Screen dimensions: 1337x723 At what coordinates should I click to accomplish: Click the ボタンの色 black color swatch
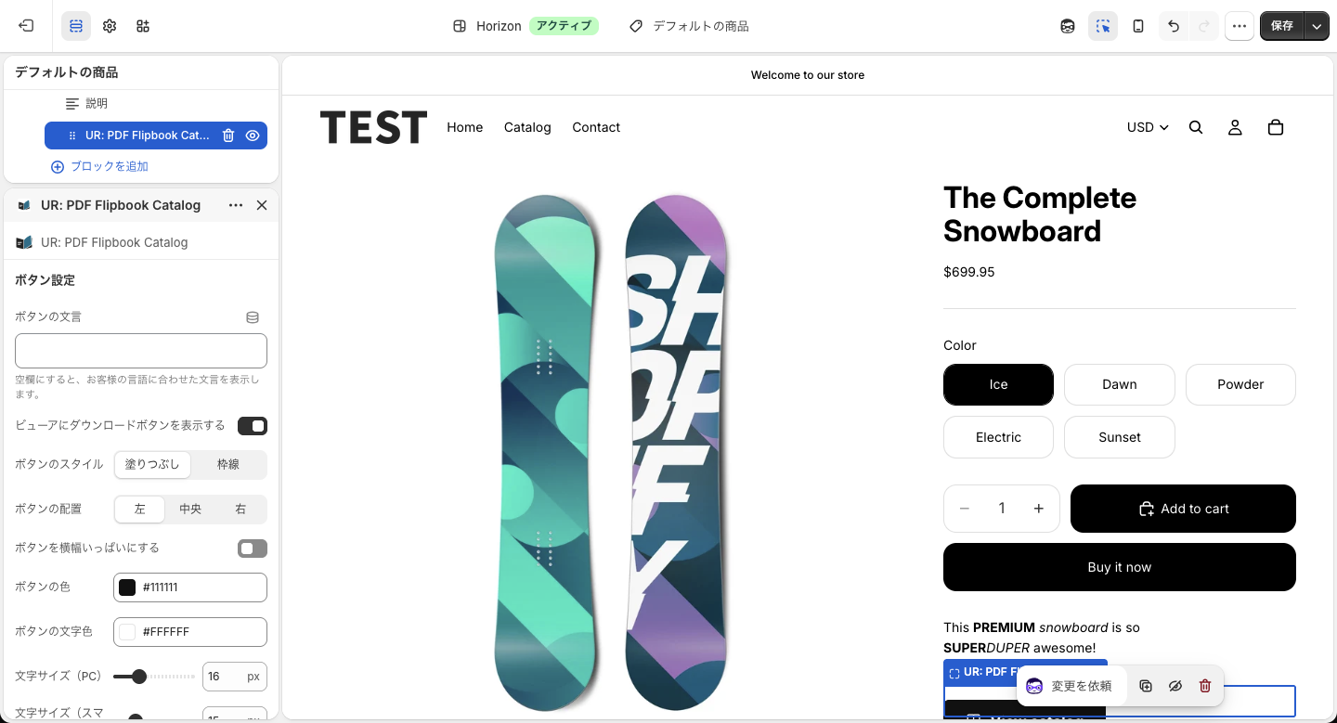(127, 587)
